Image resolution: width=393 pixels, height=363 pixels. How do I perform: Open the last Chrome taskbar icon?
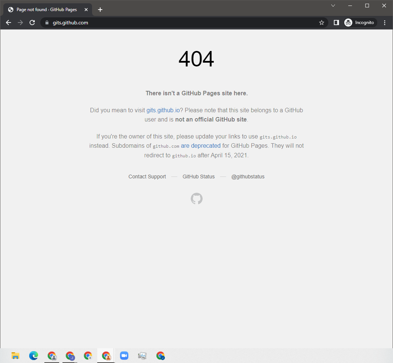pos(160,356)
